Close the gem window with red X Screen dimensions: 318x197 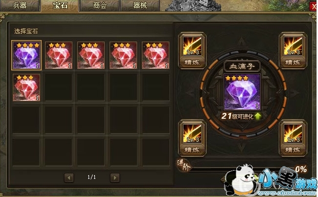(x=314, y=7)
